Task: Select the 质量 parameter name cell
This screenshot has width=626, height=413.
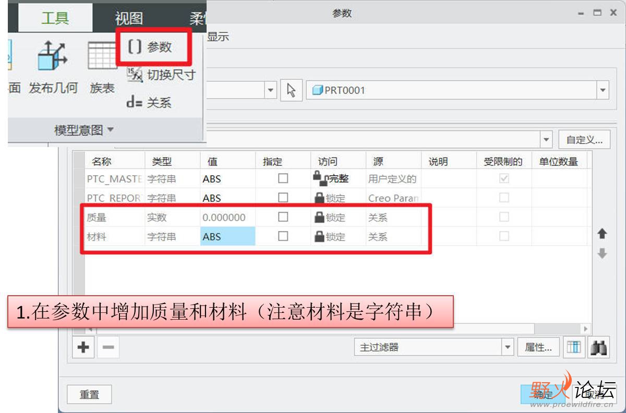Action: pos(115,217)
